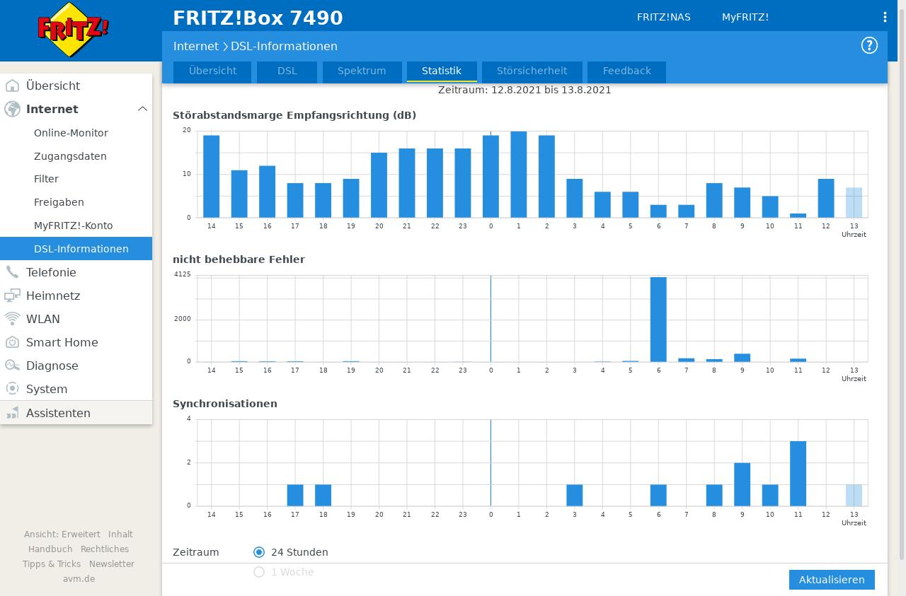Image resolution: width=906 pixels, height=596 pixels.
Task: Click the tall error bar at hour 6
Action: point(658,319)
